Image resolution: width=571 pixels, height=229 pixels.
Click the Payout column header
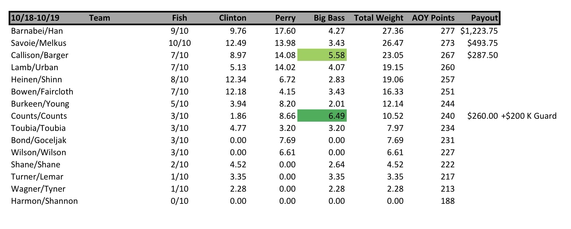pos(484,18)
